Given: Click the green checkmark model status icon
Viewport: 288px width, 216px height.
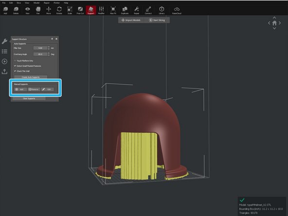Looking at the screenshot, I should coord(242,200).
